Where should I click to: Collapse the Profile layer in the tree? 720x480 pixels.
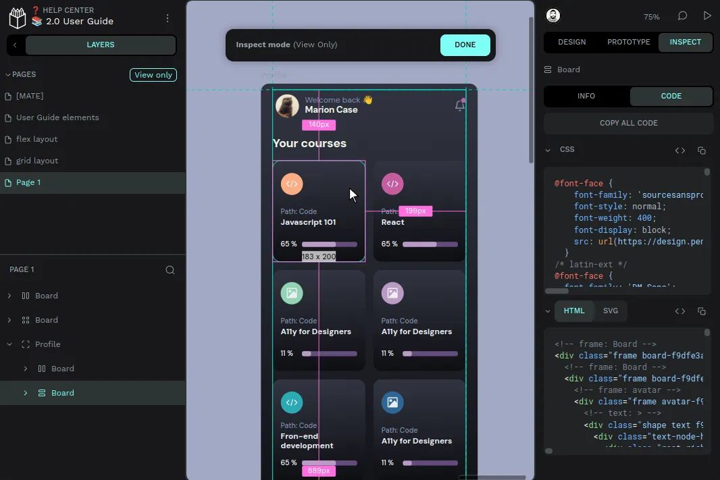[9, 344]
